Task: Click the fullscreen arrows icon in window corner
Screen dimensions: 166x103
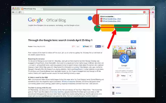Action: pyautogui.click(x=153, y=8)
